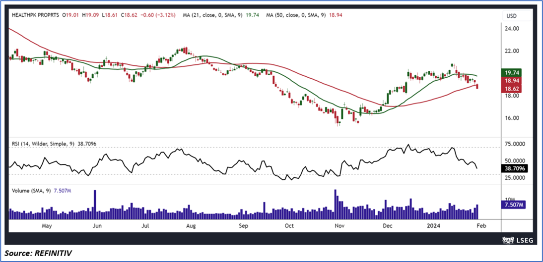Click the Aug label on the time axis
Screen dimensions: 543x262
click(x=191, y=226)
